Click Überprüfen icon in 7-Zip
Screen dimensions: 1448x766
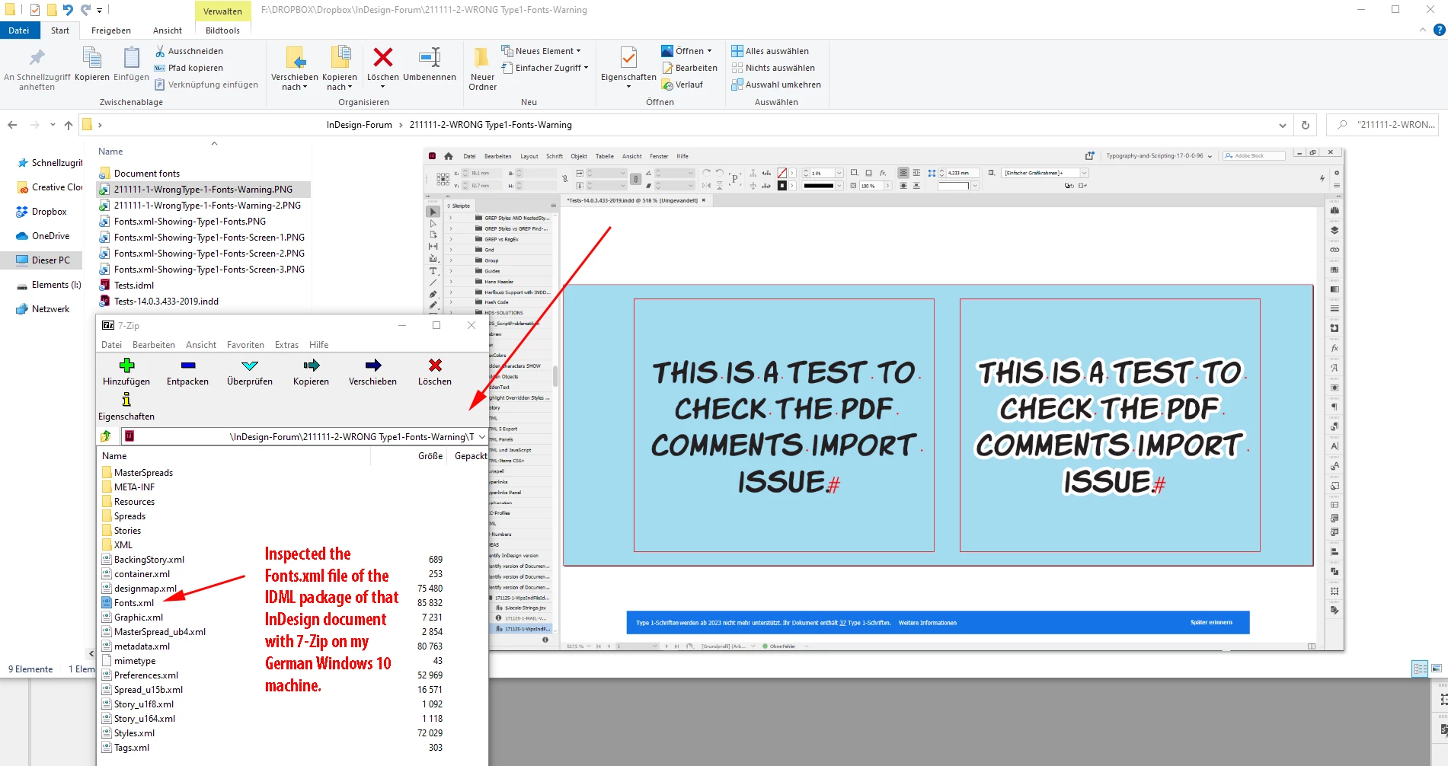pos(250,365)
